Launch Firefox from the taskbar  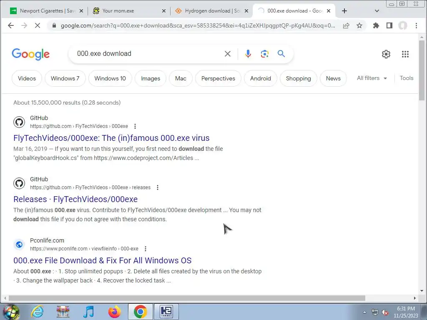pos(115,312)
